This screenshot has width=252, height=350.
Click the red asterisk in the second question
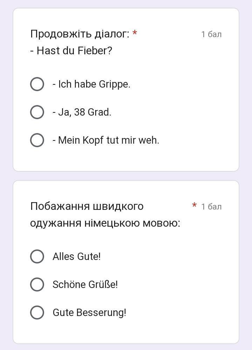(x=194, y=206)
